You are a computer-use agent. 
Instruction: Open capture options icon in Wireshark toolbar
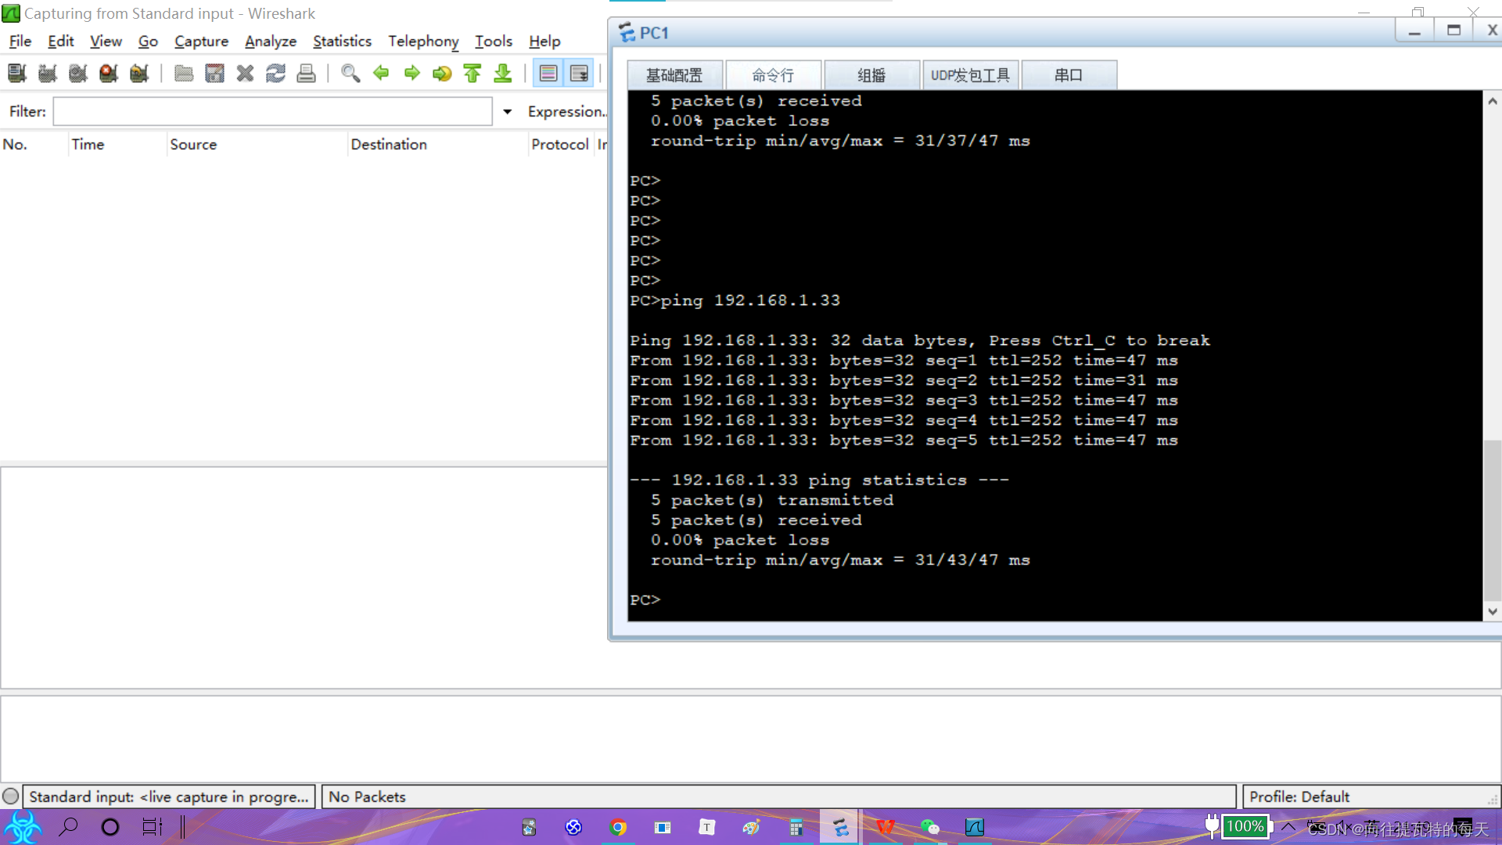48,74
